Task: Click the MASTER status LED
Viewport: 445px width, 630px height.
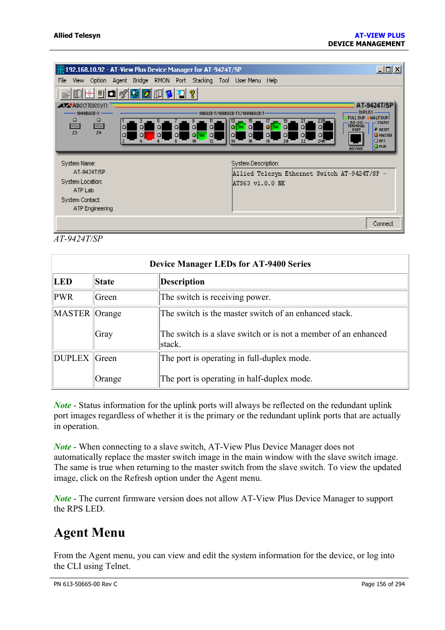Action: click(376, 135)
